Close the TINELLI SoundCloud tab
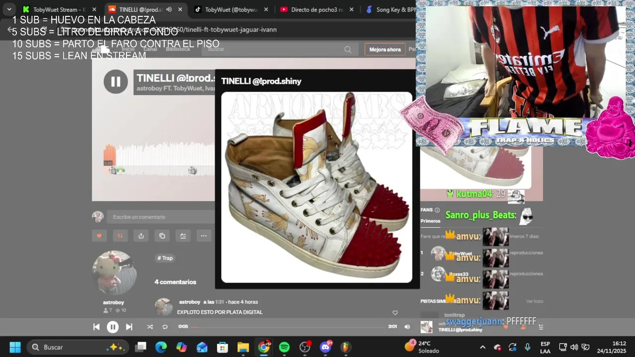This screenshot has height=357, width=635. 180,9
